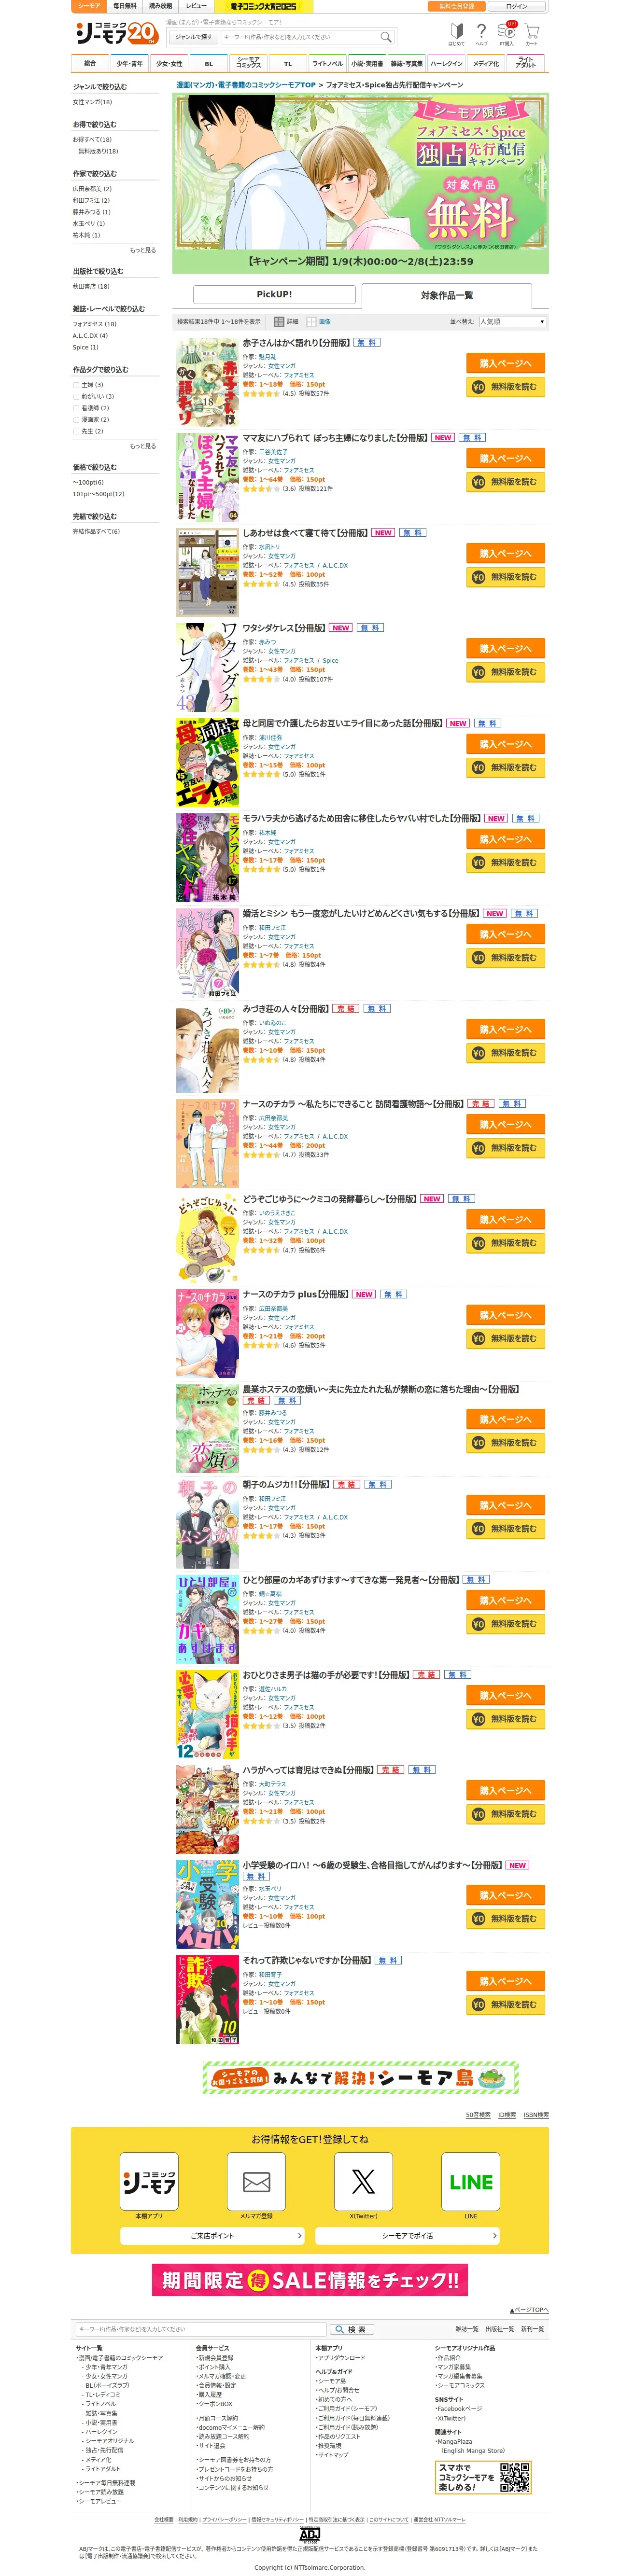Check the 主婦 (3) tag checkbox
The height and width of the screenshot is (2576, 620).
[x=76, y=385]
